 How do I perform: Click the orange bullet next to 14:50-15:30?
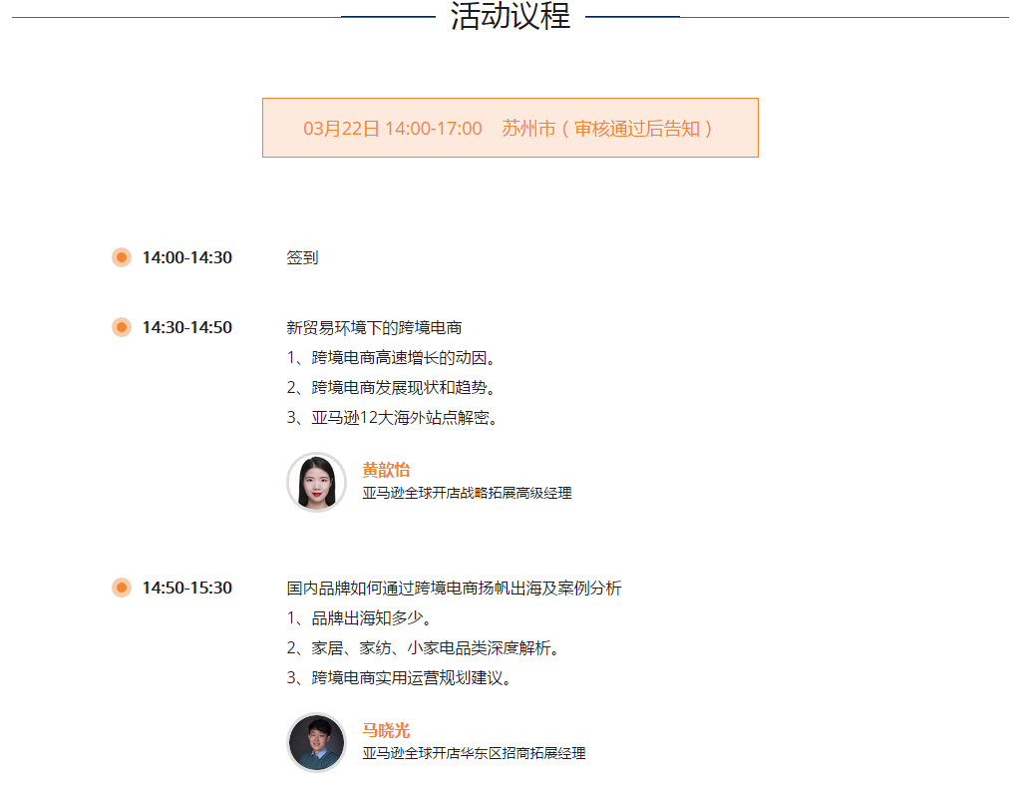122,588
